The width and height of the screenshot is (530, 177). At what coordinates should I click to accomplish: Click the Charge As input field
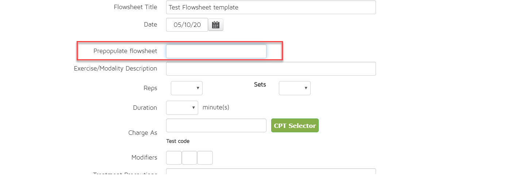tap(216, 125)
